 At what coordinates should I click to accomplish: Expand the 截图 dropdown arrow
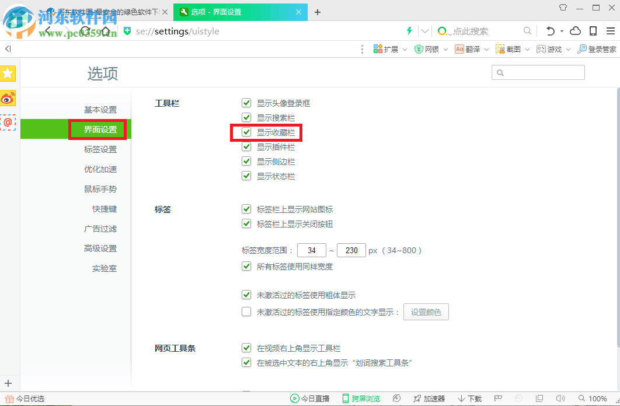528,49
